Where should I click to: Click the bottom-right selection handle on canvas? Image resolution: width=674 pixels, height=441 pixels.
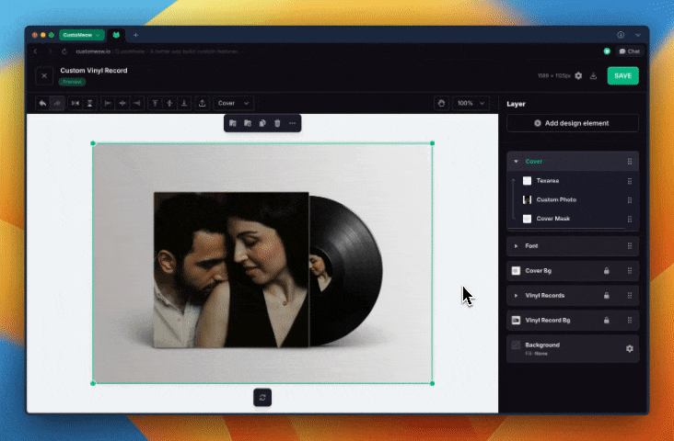[433, 383]
